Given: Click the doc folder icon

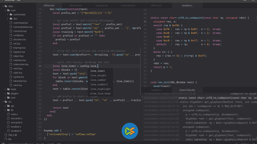Looking at the screenshot, I should click(11, 19).
